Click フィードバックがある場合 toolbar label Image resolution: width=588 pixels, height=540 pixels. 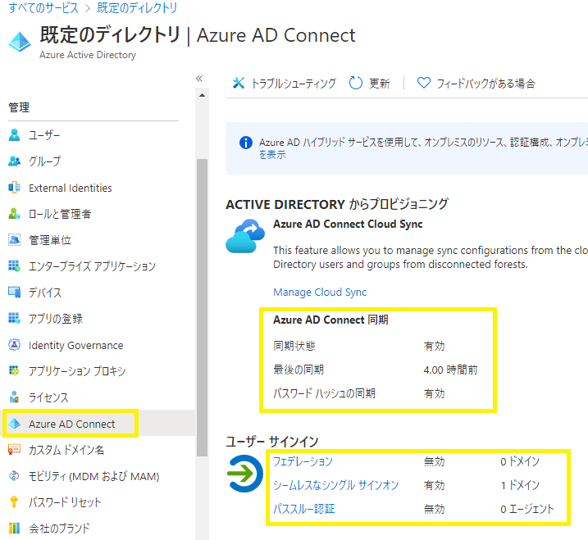[x=486, y=84]
